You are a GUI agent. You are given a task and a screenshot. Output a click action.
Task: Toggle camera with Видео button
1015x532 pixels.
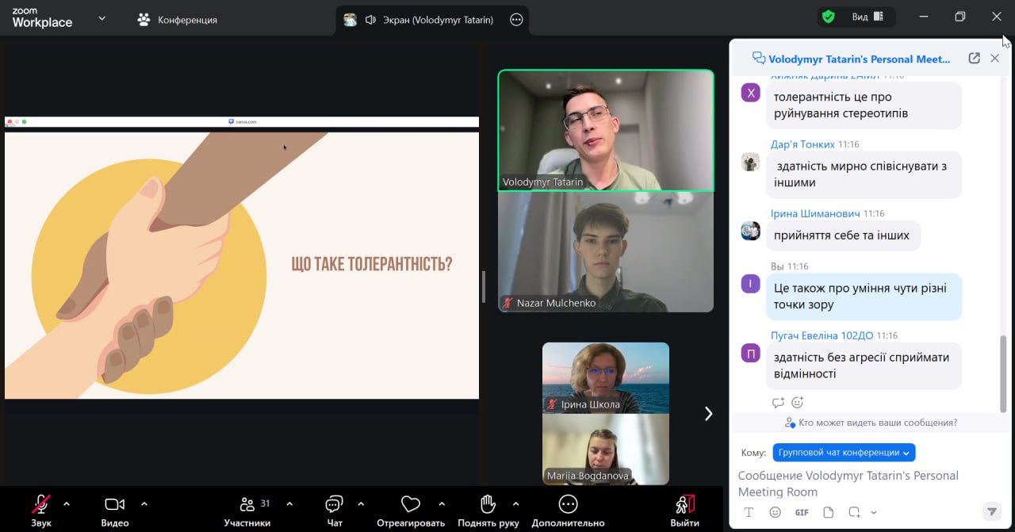(x=115, y=509)
